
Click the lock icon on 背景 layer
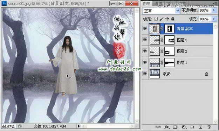click(207, 74)
